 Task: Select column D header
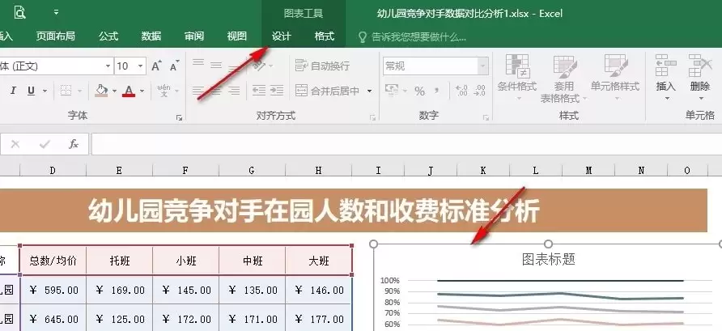(x=53, y=170)
